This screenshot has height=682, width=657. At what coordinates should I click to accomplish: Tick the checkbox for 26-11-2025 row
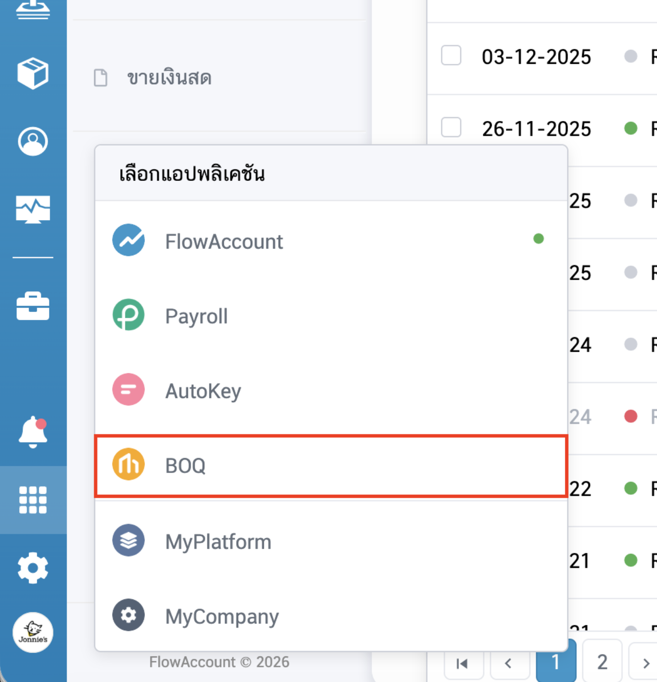451,127
